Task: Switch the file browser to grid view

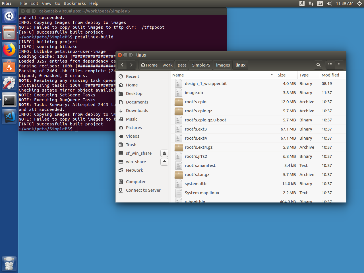Action: [x=340, y=65]
